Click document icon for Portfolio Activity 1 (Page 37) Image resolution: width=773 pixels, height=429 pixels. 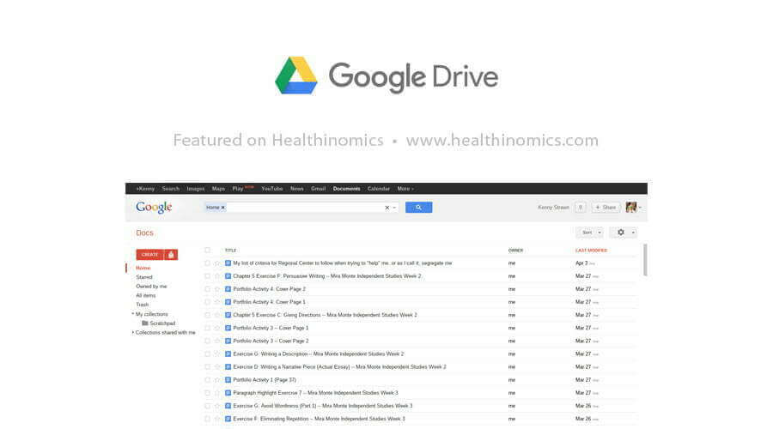pyautogui.click(x=228, y=379)
